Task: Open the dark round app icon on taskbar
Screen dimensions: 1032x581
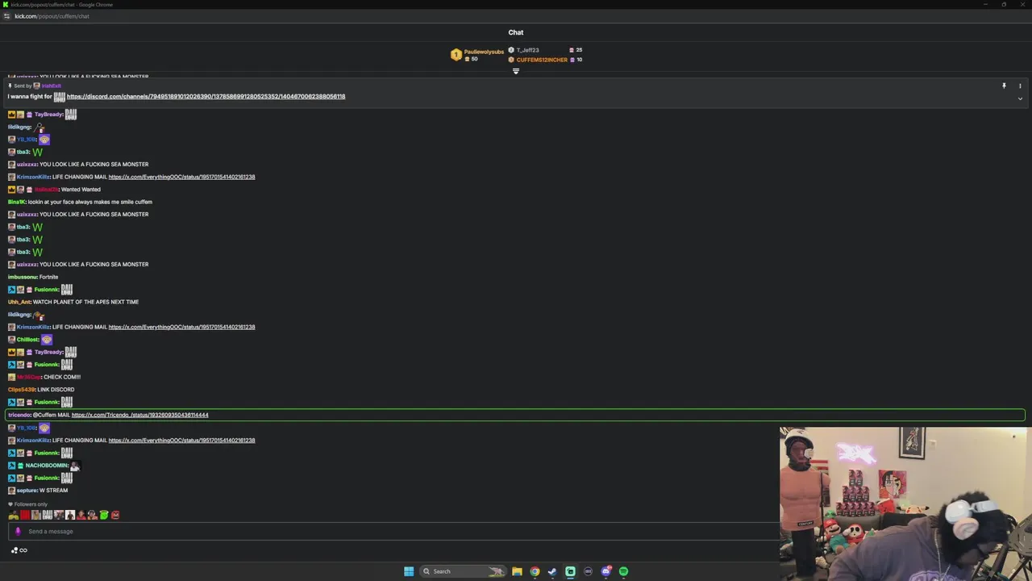Action: click(588, 571)
